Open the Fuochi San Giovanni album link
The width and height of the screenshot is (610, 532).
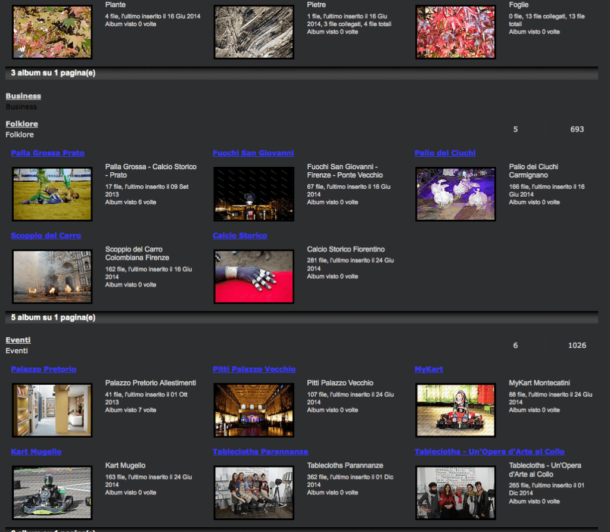(x=253, y=153)
